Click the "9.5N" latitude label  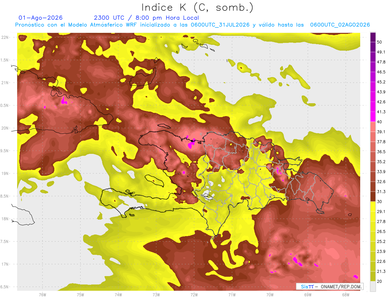click(x=5, y=151)
